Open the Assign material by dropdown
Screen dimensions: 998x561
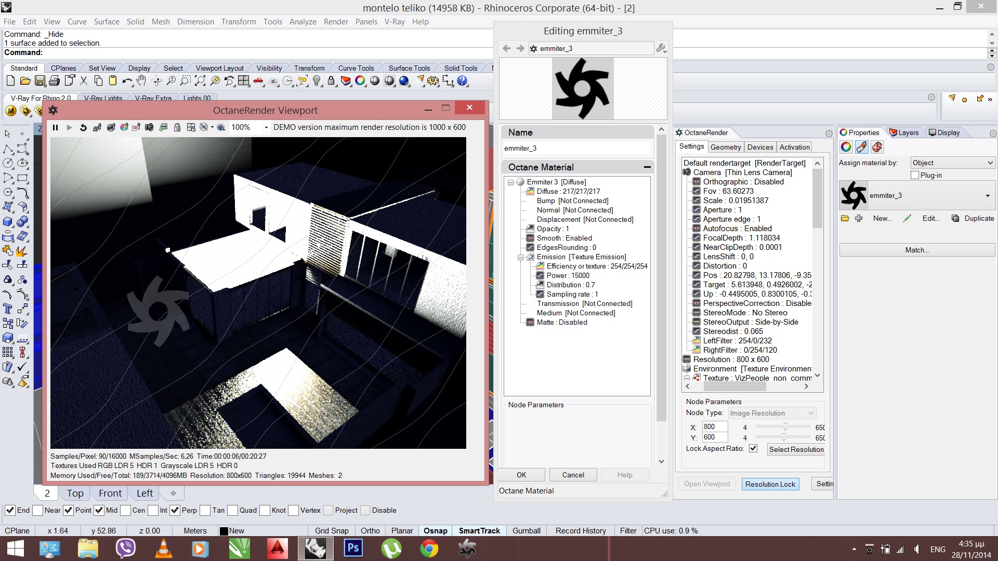tap(953, 163)
